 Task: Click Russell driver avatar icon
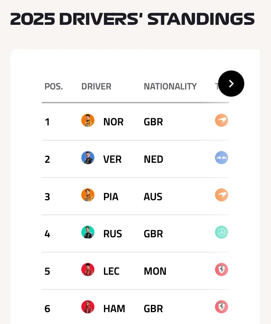click(88, 233)
